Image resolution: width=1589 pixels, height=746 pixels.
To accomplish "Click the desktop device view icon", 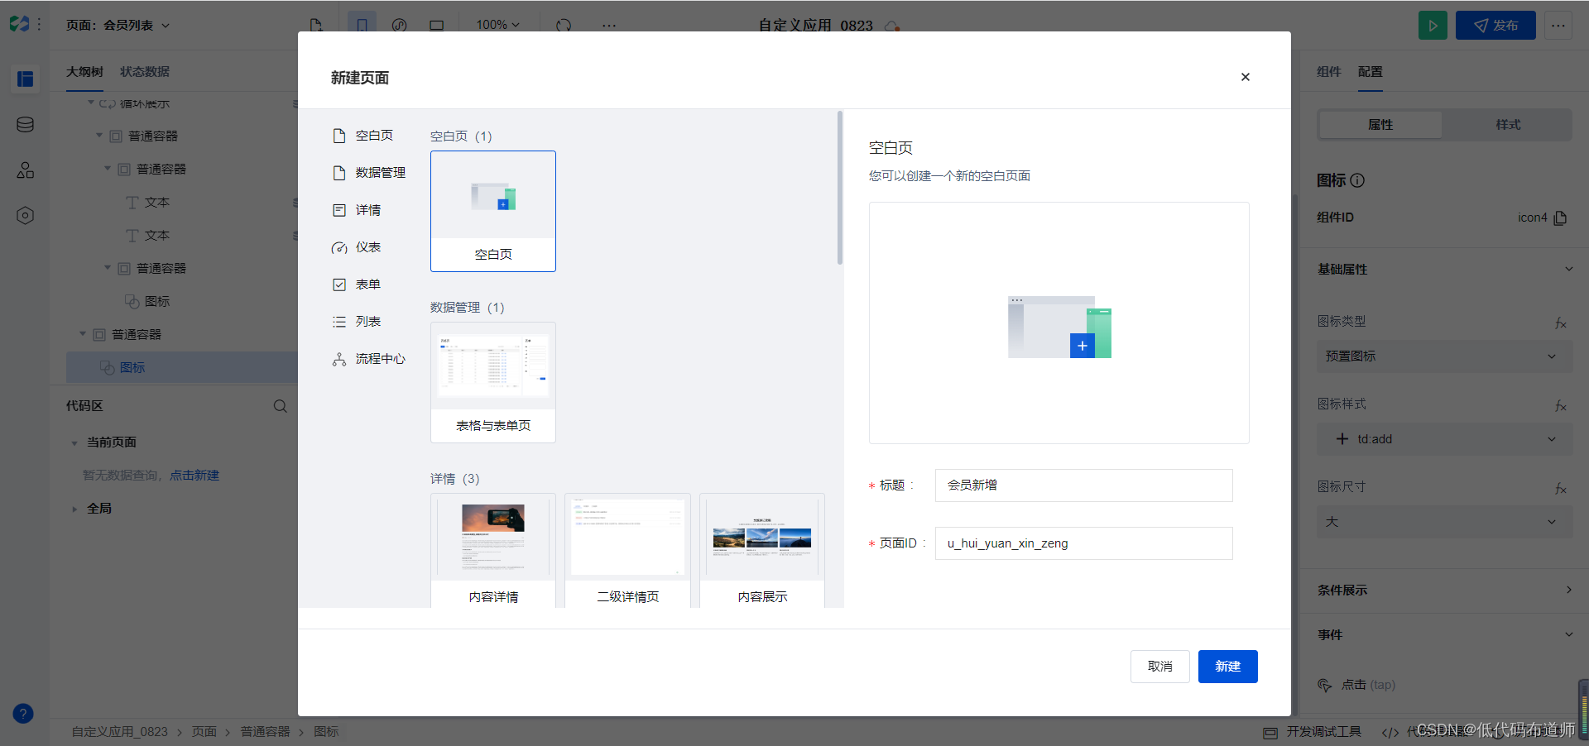I will [x=436, y=26].
